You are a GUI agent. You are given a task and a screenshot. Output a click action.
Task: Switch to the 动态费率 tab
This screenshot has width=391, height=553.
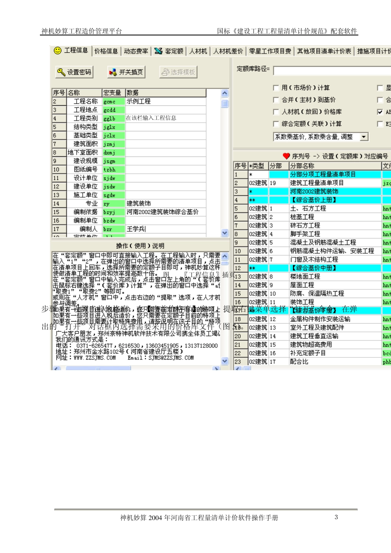coord(136,51)
